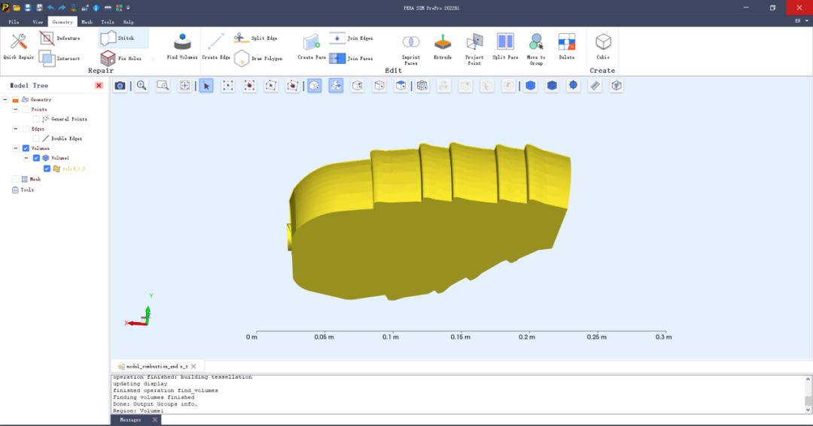Open quick access toolbar customize arrow
Image resolution: width=813 pixels, height=426 pixels.
[128, 8]
